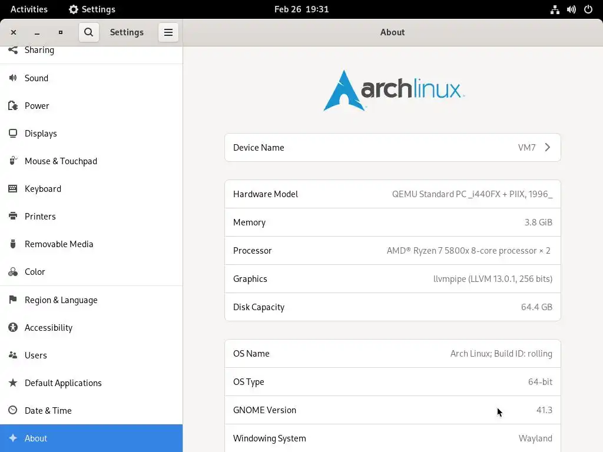Viewport: 603px width, 452px height.
Task: Click the Hardware Model label
Action: click(x=266, y=194)
